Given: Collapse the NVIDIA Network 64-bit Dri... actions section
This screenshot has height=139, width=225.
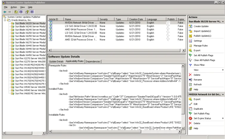Looking at the screenshot, I should click(223, 94).
